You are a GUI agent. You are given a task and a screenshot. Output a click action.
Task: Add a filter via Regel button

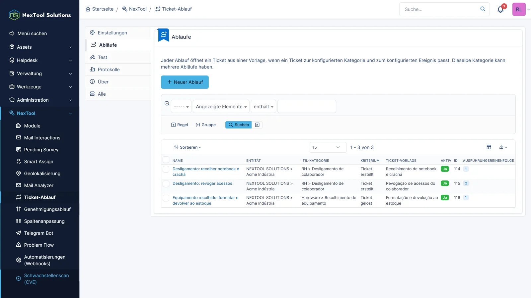180,125
